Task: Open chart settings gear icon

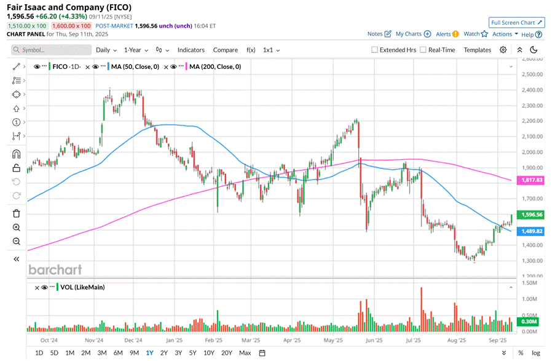Action: point(503,50)
